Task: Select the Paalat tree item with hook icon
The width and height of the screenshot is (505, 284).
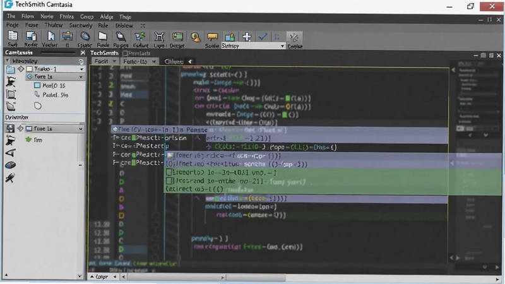Action: tap(51, 95)
